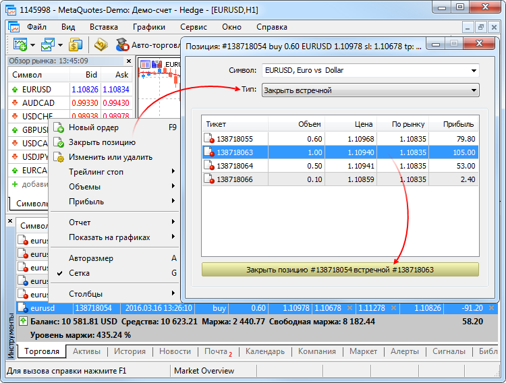
Task: Switch to the Торговля tab
Action: 42,351
